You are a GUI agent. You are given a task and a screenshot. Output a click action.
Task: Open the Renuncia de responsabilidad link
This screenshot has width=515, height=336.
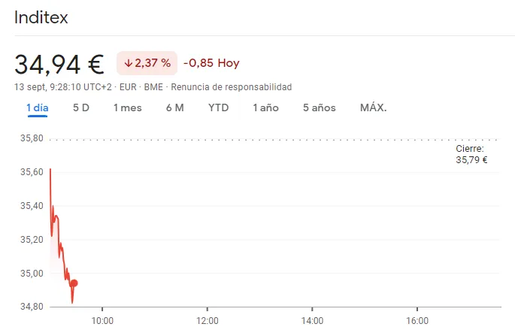231,87
